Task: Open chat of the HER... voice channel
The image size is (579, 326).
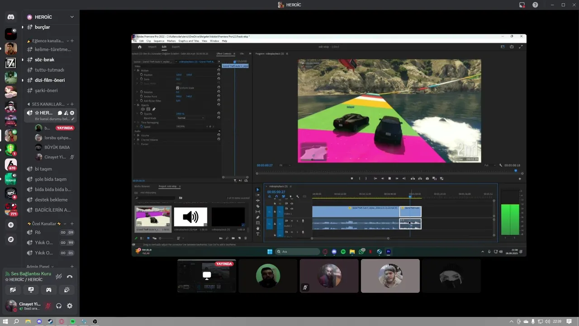Action: tap(60, 113)
